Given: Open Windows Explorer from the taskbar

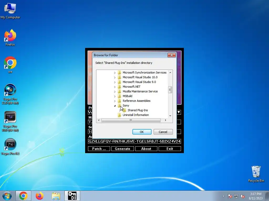Looking at the screenshot, I should [56, 196].
